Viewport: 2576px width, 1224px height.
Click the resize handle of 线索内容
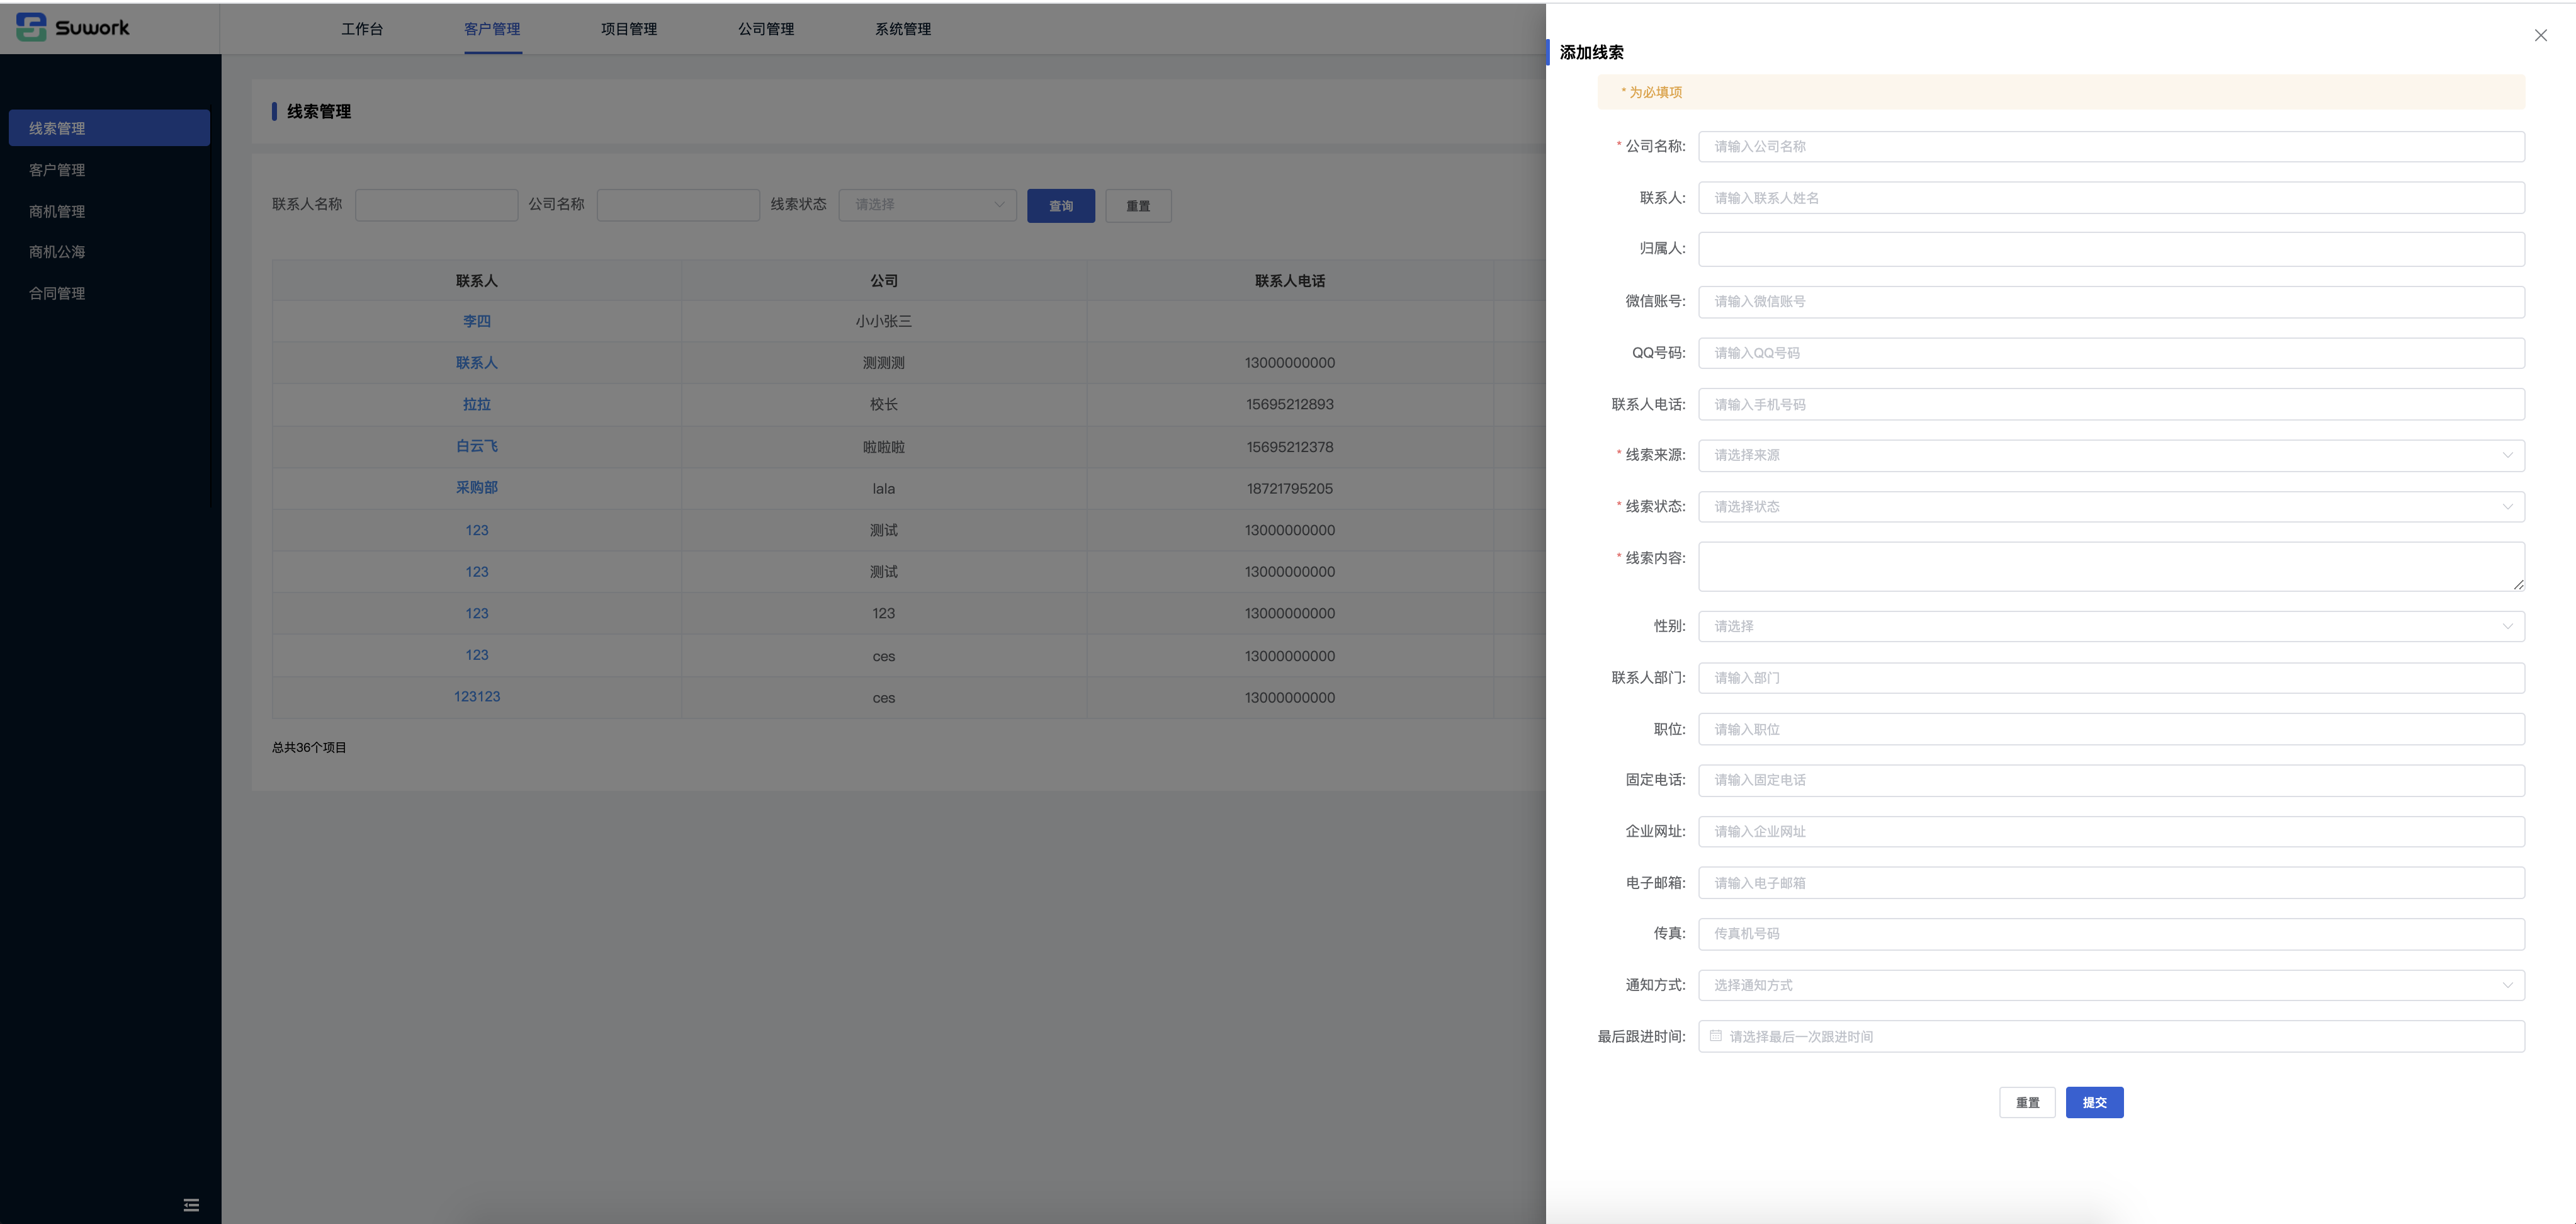pyautogui.click(x=2518, y=585)
